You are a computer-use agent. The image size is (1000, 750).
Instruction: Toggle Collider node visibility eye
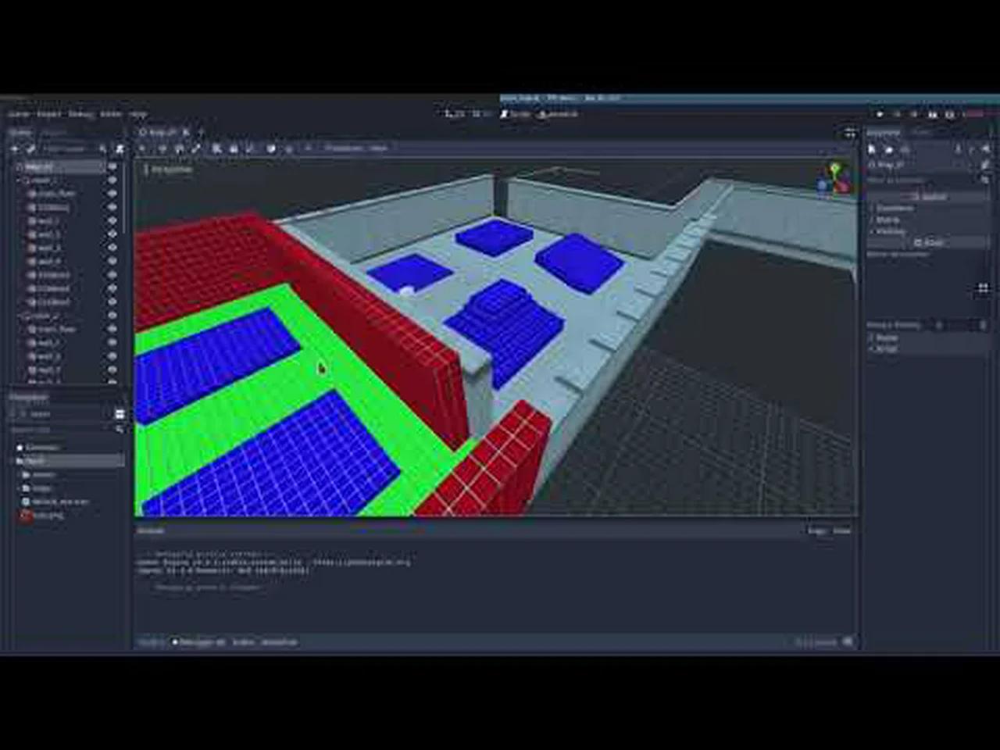click(x=112, y=275)
